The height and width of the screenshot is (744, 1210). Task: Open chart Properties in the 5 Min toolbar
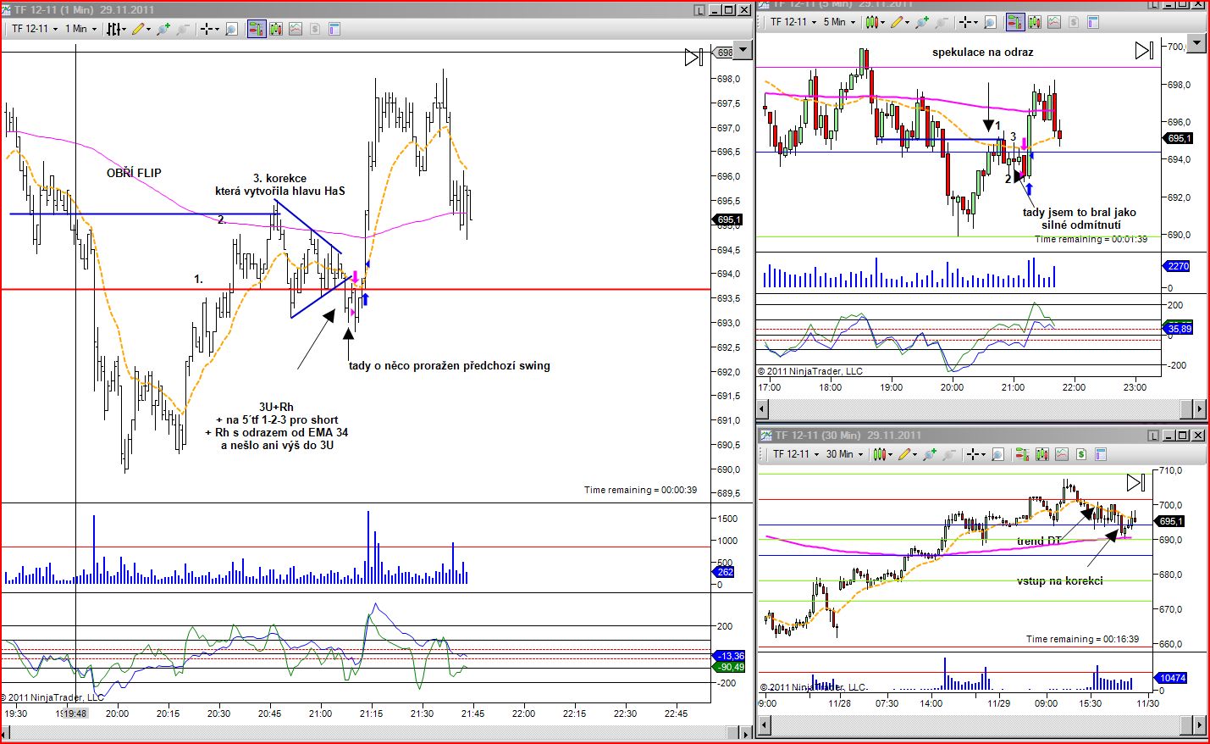(x=1092, y=22)
